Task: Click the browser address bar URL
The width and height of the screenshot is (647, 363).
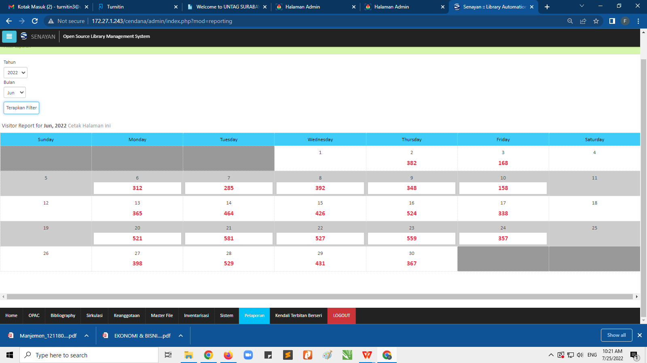Action: click(x=162, y=21)
